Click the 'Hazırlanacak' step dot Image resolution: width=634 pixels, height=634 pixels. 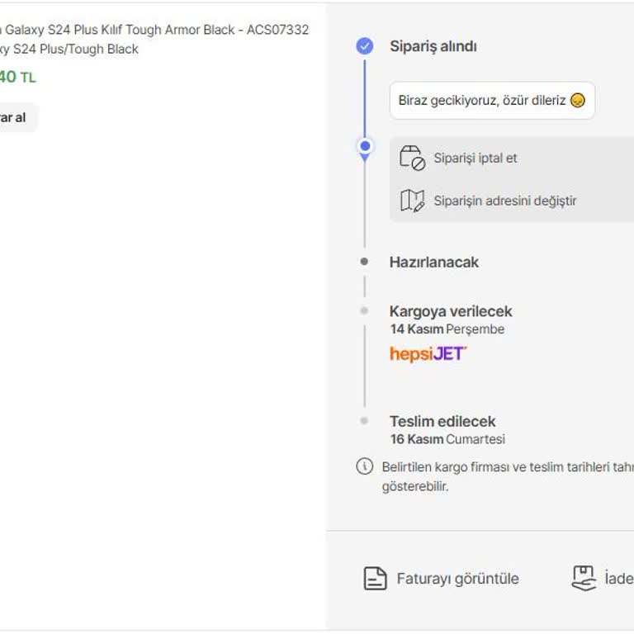coord(364,262)
